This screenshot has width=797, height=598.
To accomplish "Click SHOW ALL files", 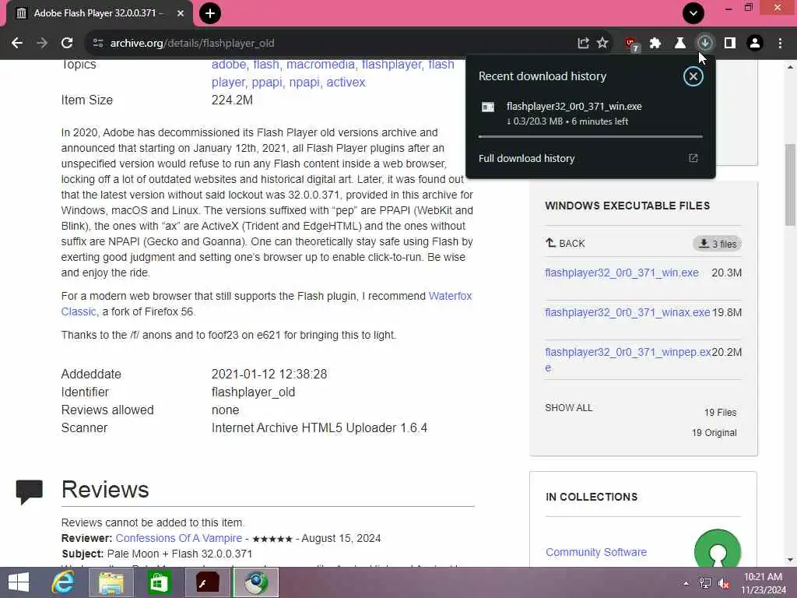I will [x=568, y=408].
